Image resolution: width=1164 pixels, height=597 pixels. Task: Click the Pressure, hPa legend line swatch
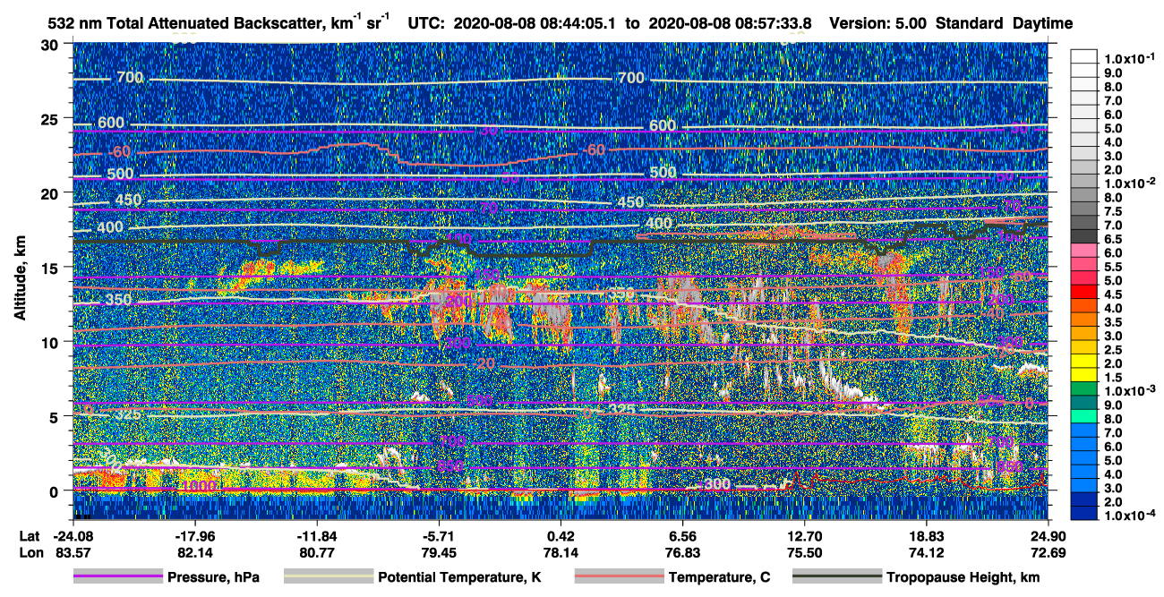coord(118,577)
